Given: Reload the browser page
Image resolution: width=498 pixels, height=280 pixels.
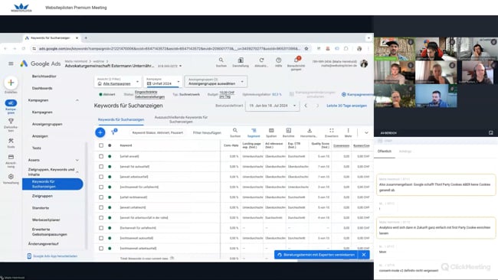Looking at the screenshot, I should [x=24, y=48].
